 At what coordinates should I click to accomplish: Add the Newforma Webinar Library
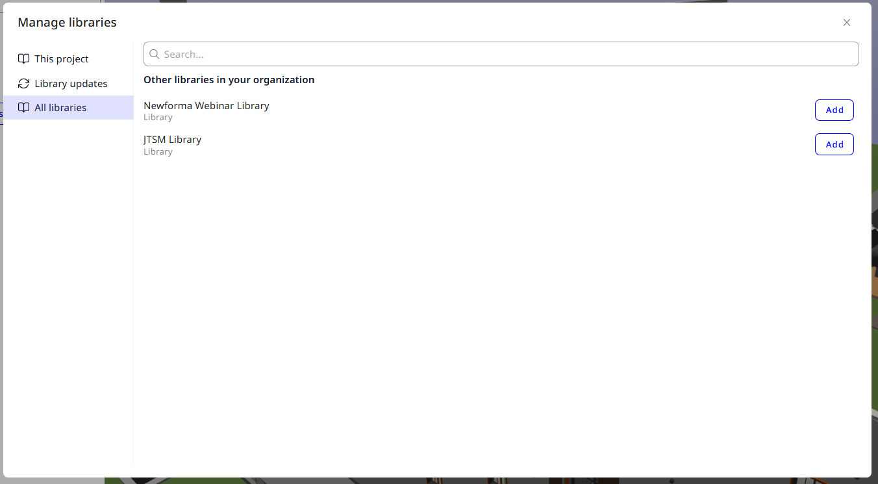(x=834, y=110)
